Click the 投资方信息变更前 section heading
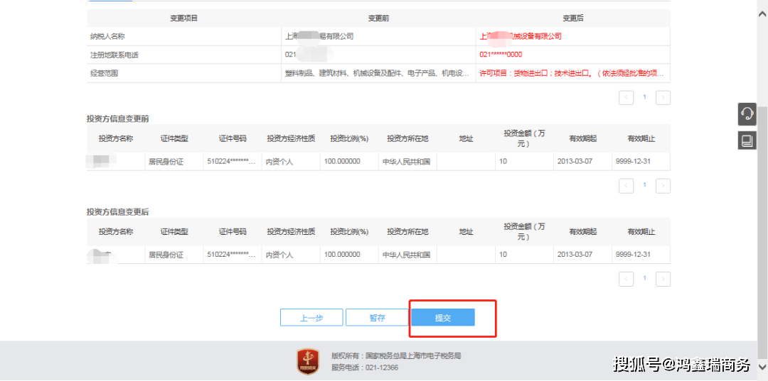The width and height of the screenshot is (768, 381). pyautogui.click(x=117, y=118)
